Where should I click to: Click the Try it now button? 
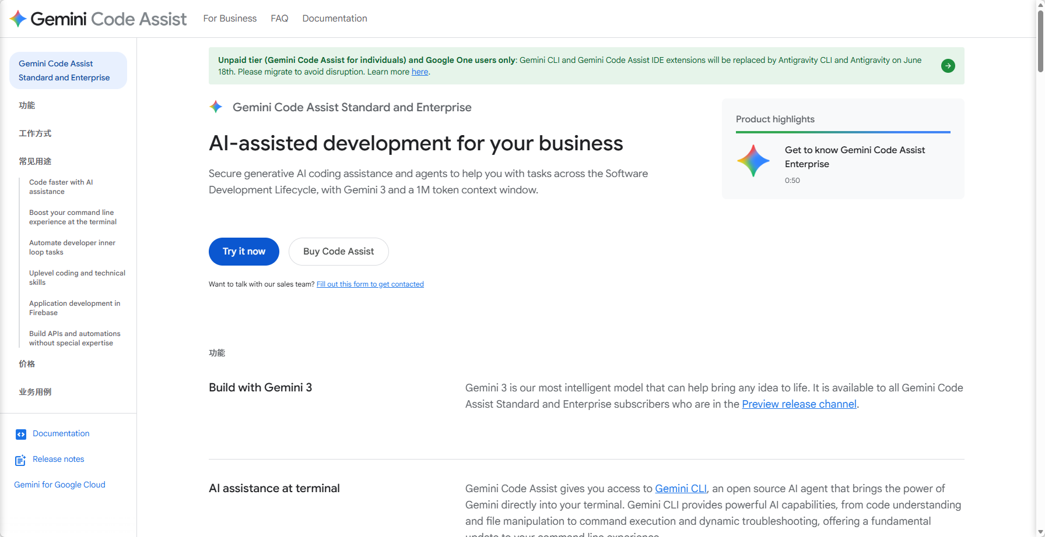244,252
